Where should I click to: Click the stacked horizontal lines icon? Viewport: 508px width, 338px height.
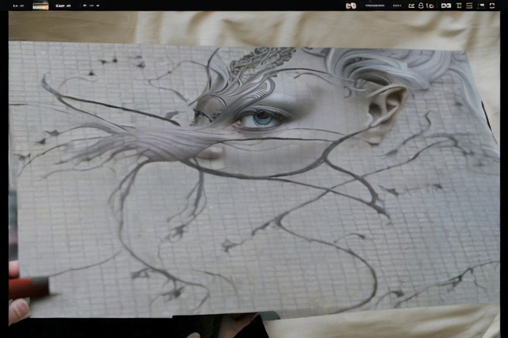(x=469, y=5)
